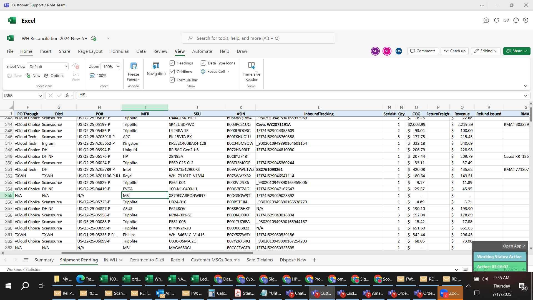This screenshot has width=533, height=300.
Task: Open the Sheet View Default dropdown
Action: (x=48, y=66)
